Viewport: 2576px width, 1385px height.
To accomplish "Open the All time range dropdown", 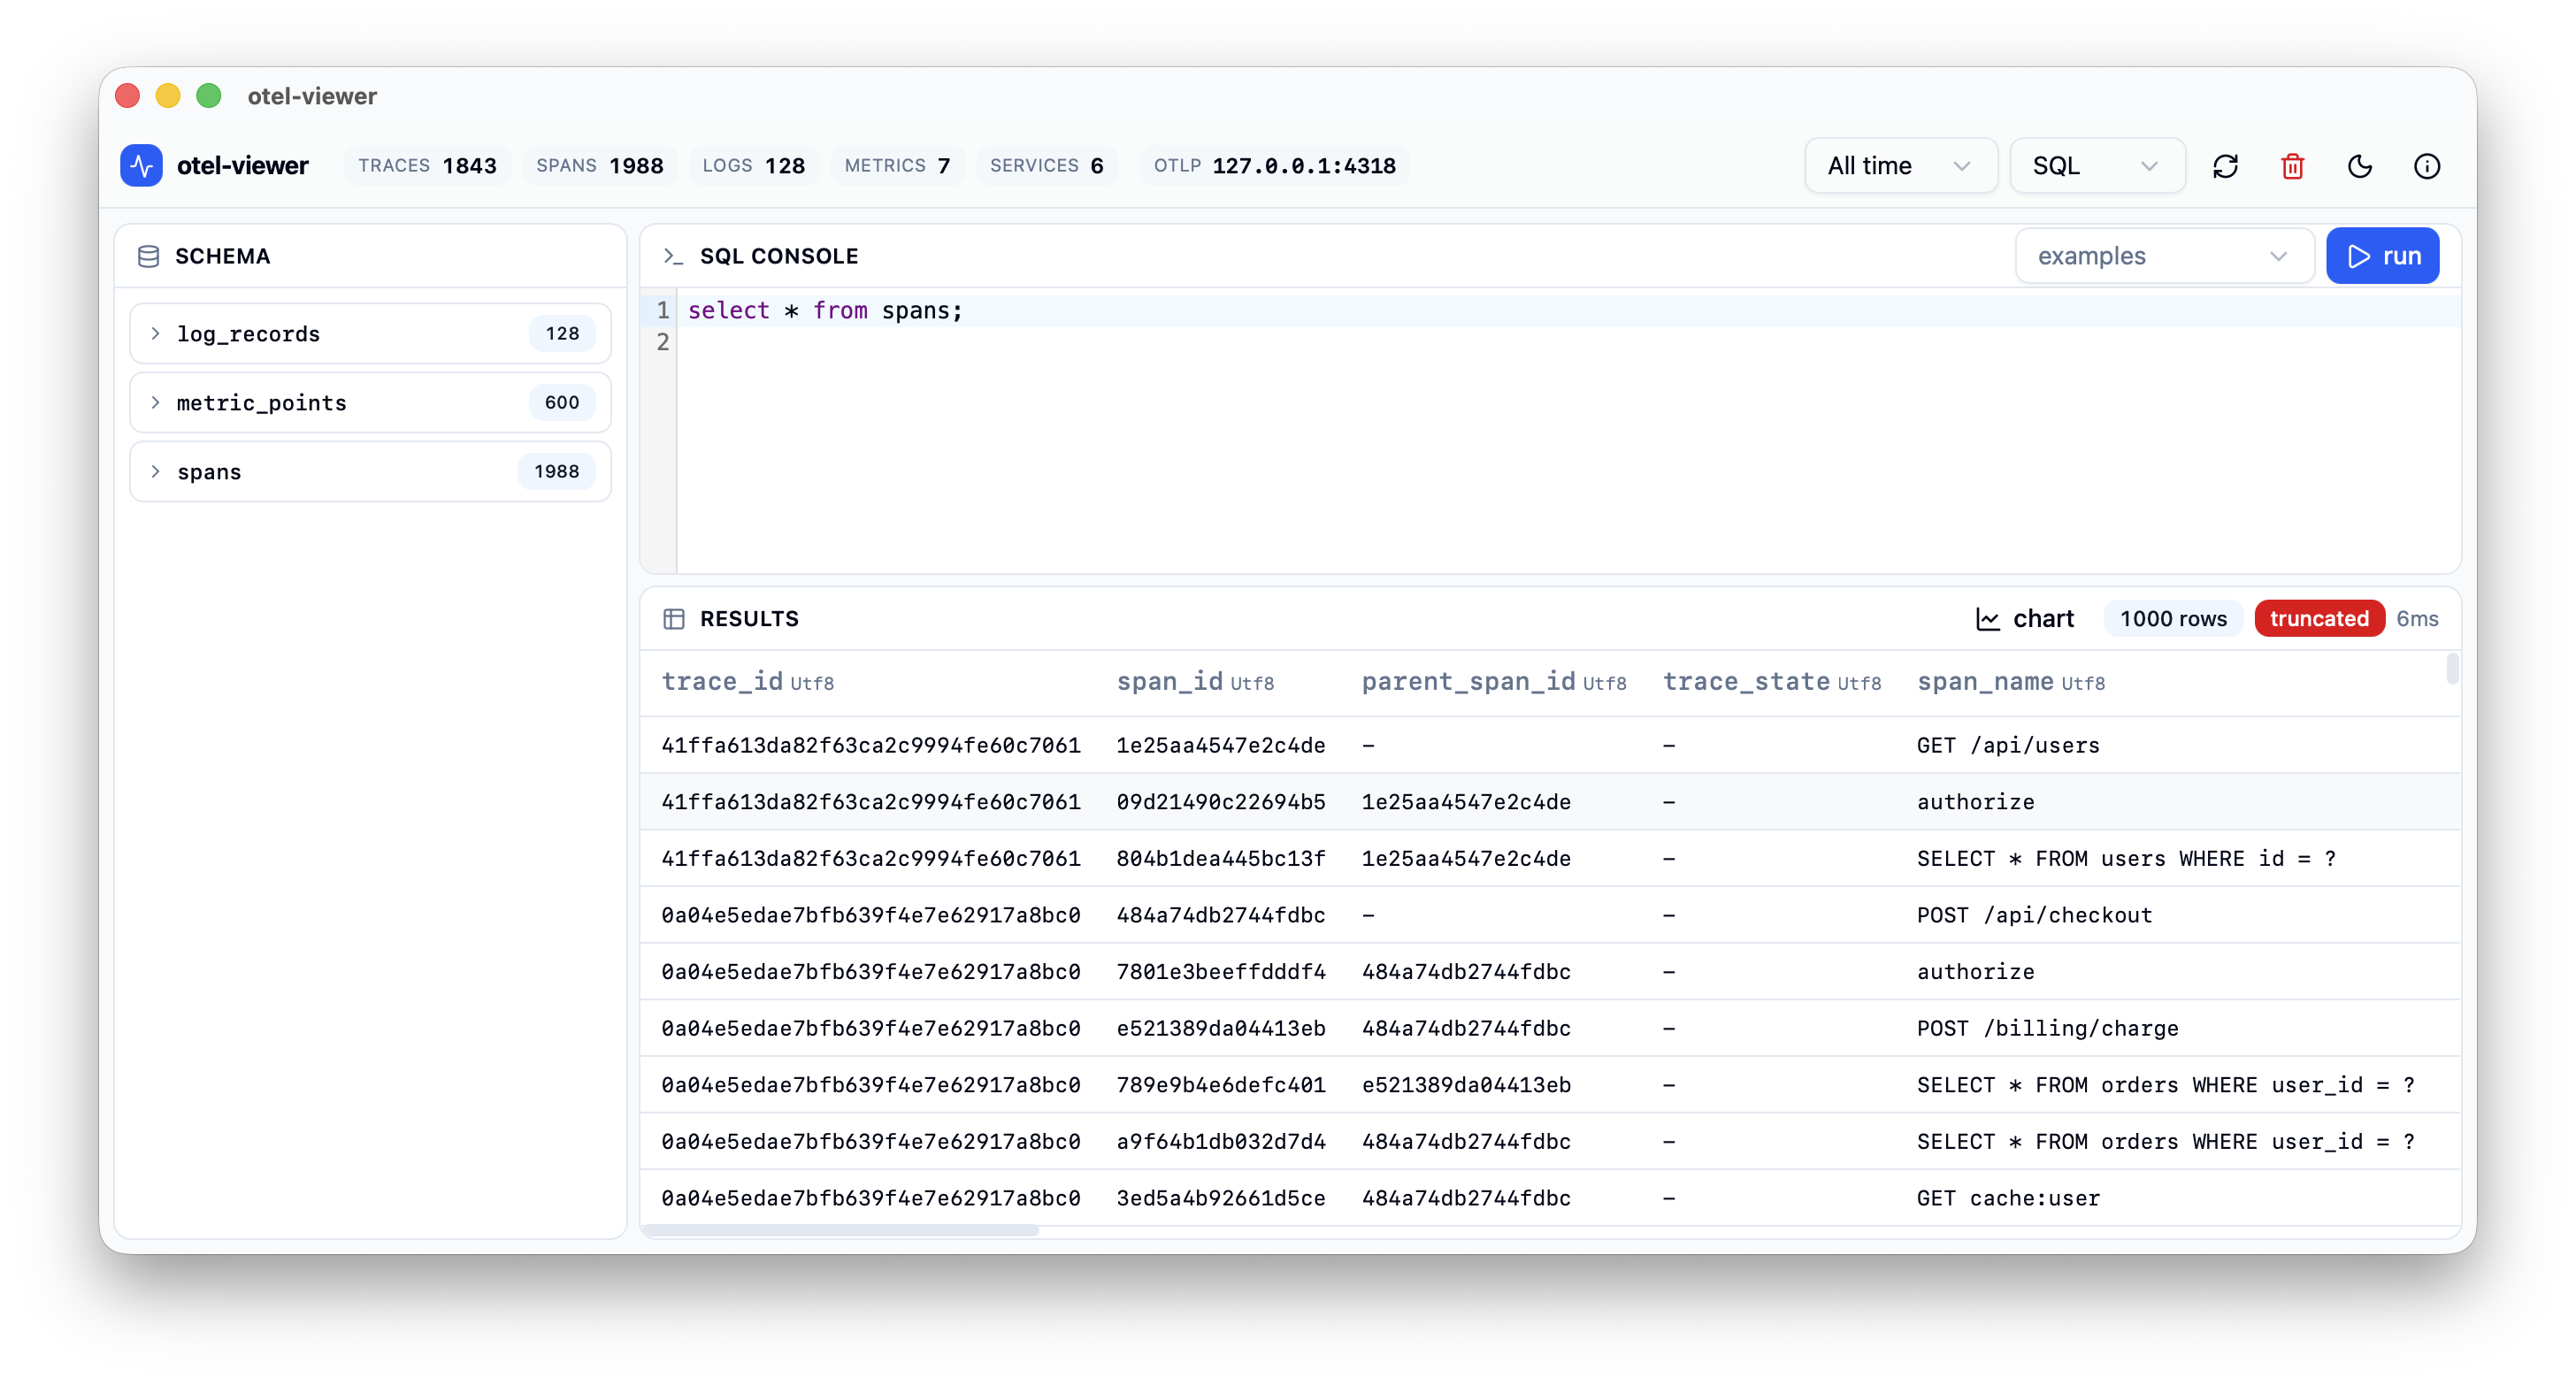I will [x=1900, y=166].
